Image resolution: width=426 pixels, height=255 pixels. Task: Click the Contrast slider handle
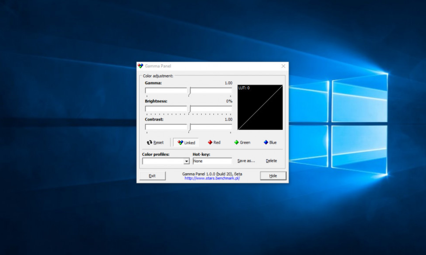point(190,128)
